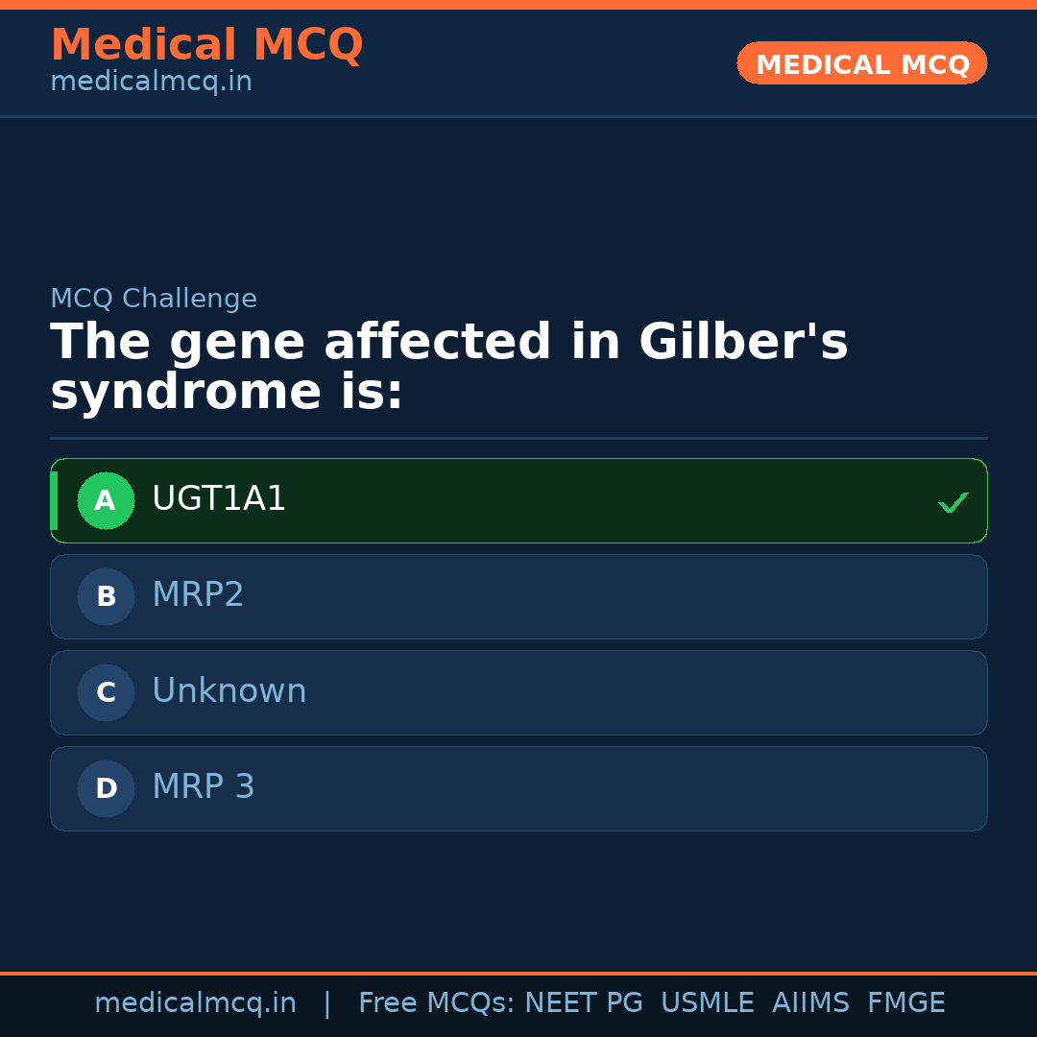Click the Free MCQs footer text
This screenshot has width=1037, height=1037.
436,1003
